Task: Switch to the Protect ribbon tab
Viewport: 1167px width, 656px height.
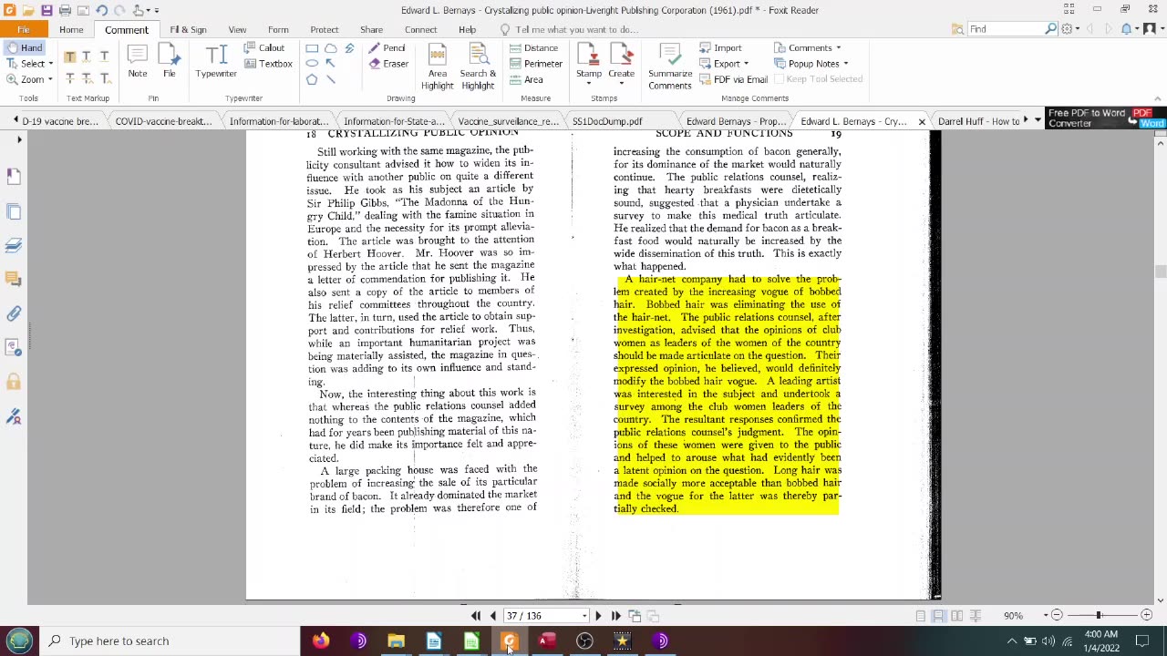Action: [x=324, y=29]
